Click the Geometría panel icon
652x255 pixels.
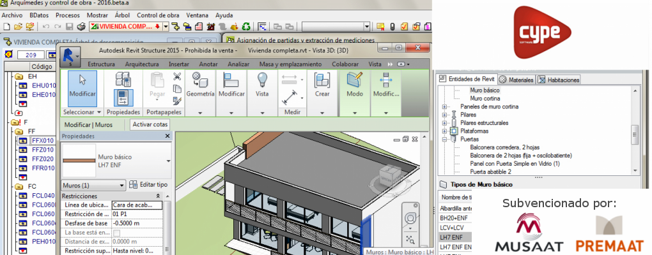click(199, 80)
